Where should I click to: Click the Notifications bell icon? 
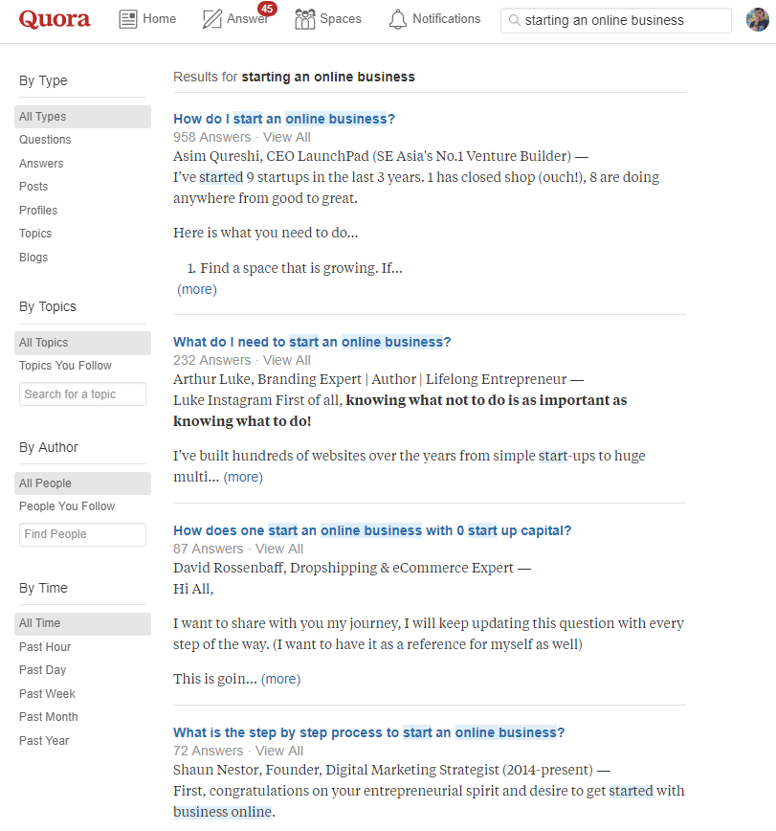[398, 19]
